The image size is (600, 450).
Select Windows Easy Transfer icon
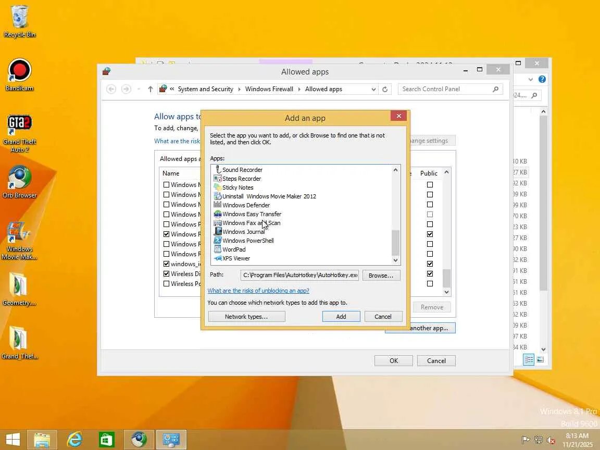click(218, 214)
